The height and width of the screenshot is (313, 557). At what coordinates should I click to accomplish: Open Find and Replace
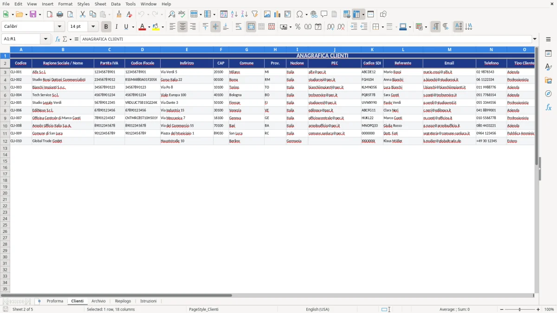(x=172, y=14)
